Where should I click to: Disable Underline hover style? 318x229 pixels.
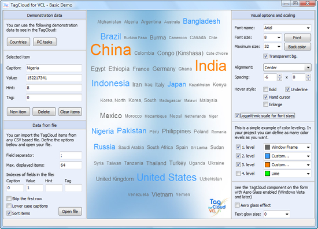[x=287, y=89]
